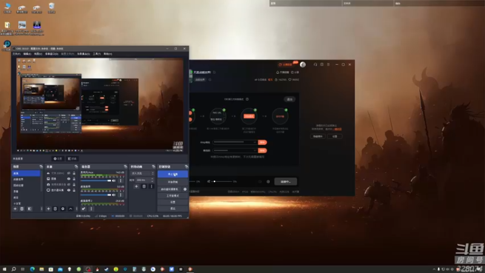This screenshot has width=485, height=273.
Task: Click the 退出 button in OBS mode panel
Action: point(290,99)
